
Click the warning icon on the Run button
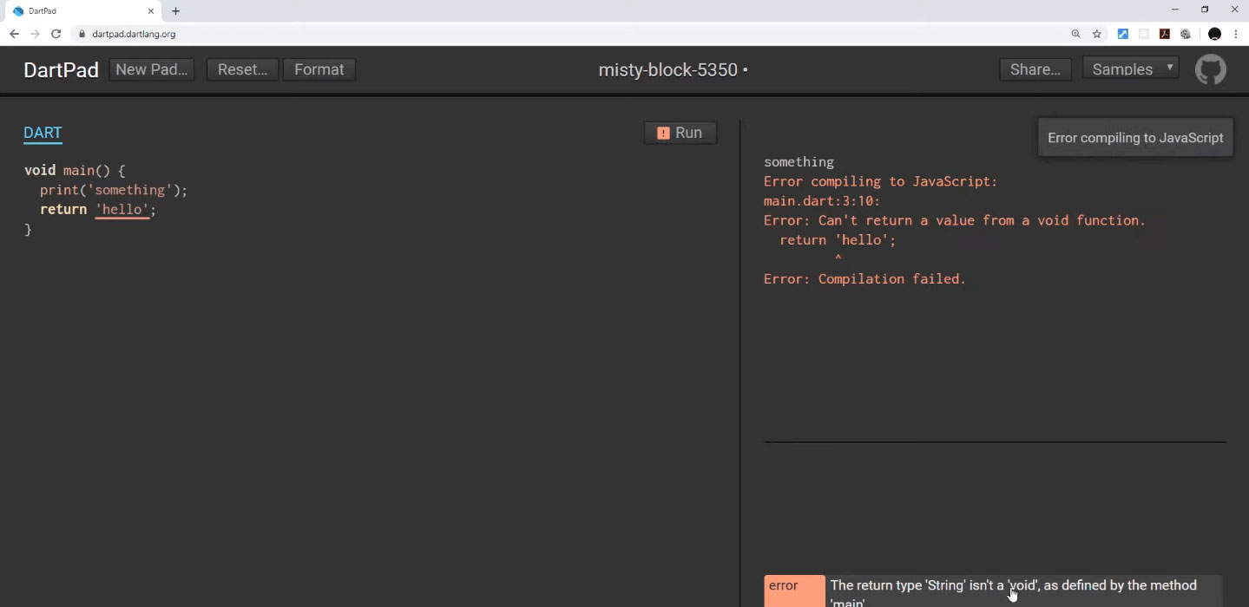663,133
